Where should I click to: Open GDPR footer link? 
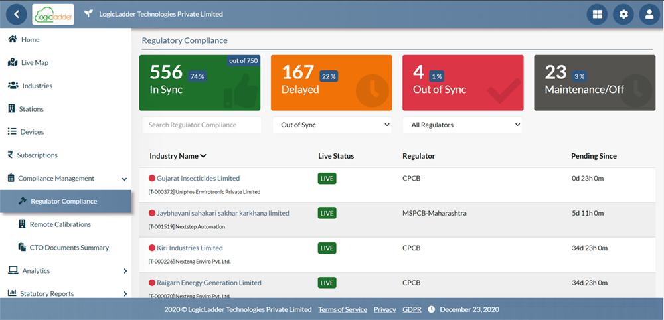pos(412,309)
